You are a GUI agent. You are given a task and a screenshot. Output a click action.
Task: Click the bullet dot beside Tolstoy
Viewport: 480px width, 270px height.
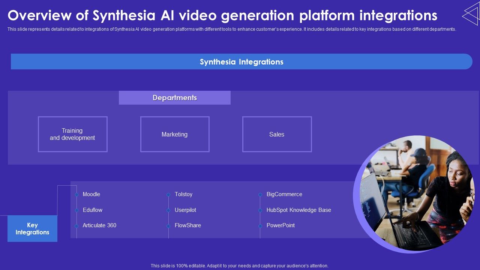pos(168,195)
